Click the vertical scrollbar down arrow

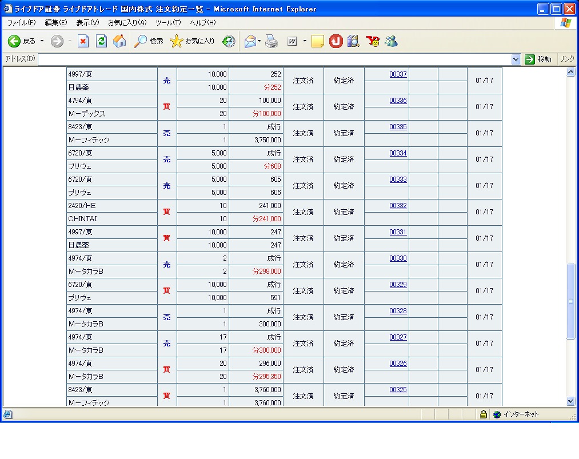[x=570, y=401]
